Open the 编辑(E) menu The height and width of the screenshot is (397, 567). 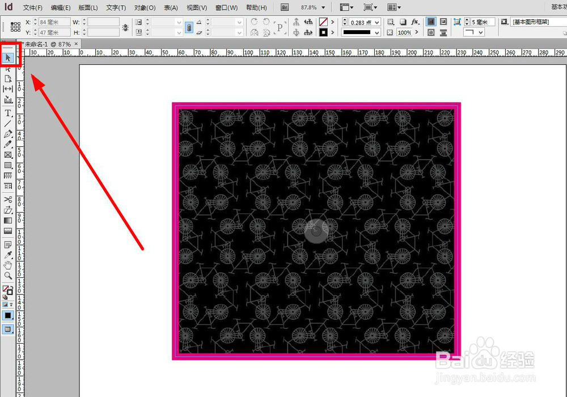[x=61, y=7]
